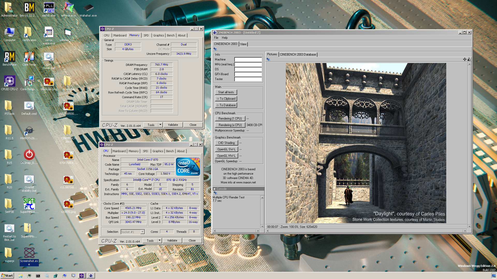Click the pin icon above CINEBENCH Info panel
The width and height of the screenshot is (497, 279).
click(x=215, y=49)
